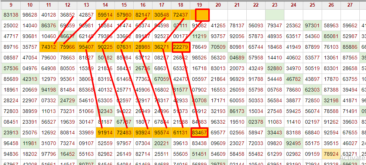The width and height of the screenshot is (366, 165).
Task: Click the orange cell 72437
Action: (x=181, y=15)
